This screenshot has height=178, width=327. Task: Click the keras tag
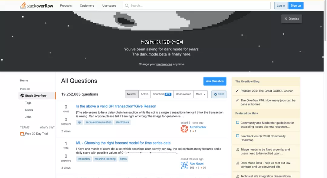pyautogui.click(x=123, y=159)
